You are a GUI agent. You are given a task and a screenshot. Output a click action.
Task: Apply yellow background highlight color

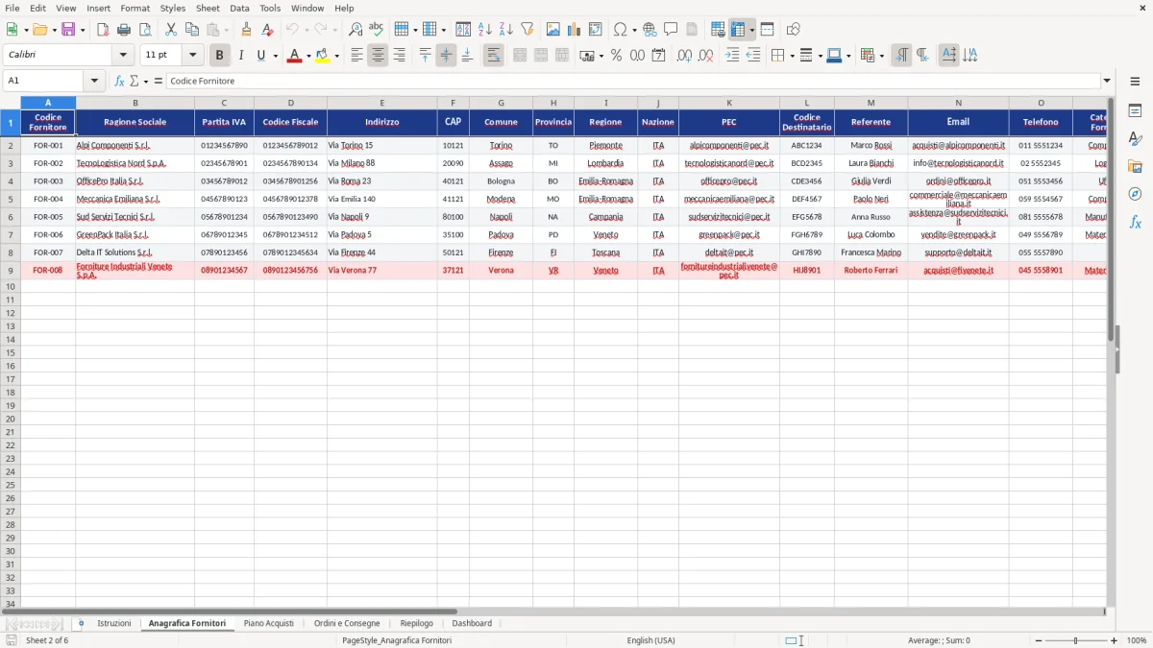(323, 56)
